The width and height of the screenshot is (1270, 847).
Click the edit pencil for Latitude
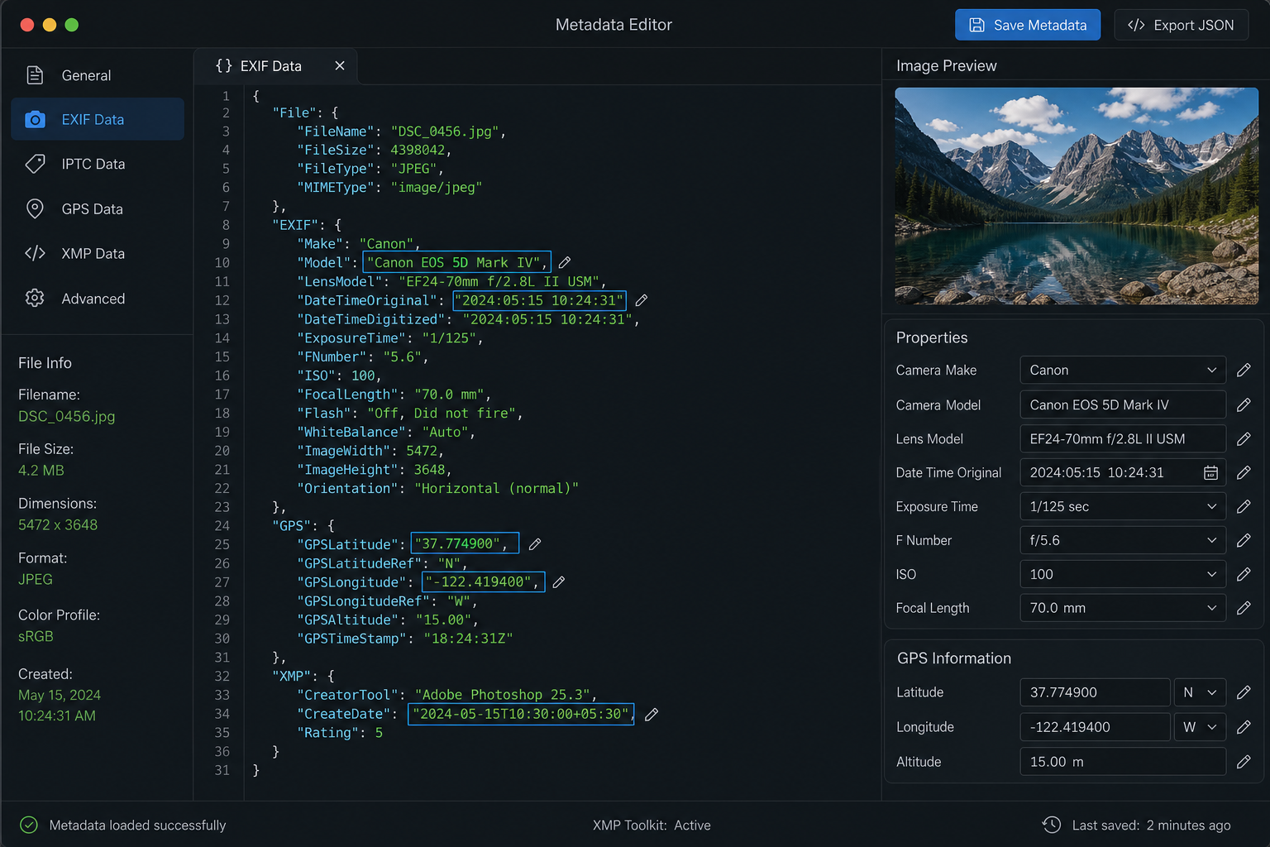tap(1244, 692)
